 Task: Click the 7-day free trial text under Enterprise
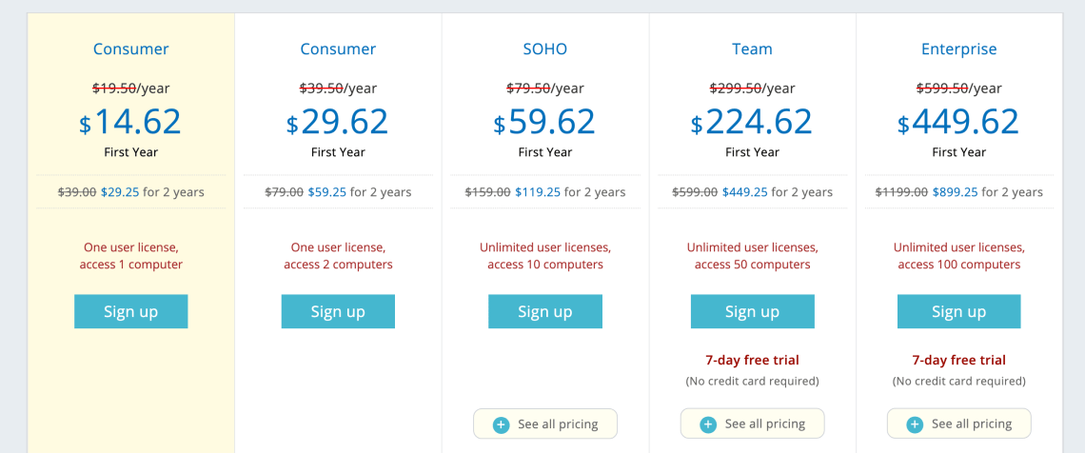pos(958,361)
